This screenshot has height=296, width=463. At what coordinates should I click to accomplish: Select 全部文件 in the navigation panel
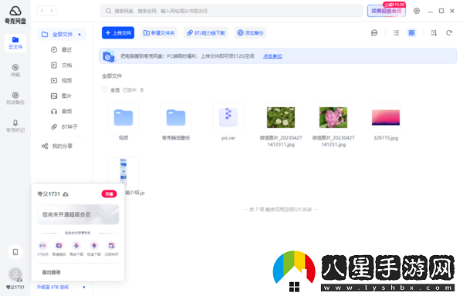point(62,34)
